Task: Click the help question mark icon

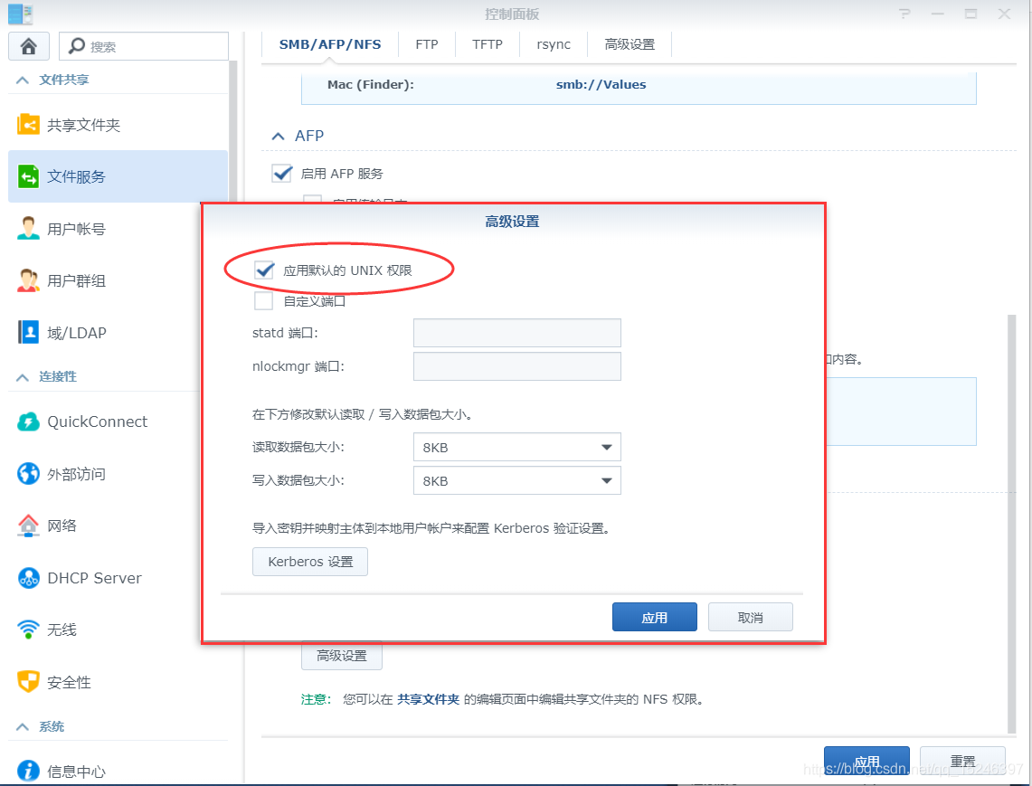Action: pyautogui.click(x=905, y=14)
